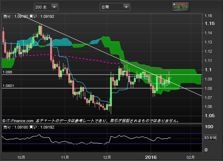Screen dimensions: 223x161
Task: Click the 1.16 price axis label
Action: click(208, 16)
